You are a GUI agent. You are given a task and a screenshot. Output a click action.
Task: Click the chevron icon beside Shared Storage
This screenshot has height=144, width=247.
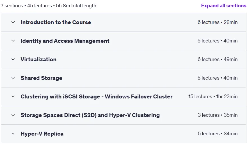(13, 78)
